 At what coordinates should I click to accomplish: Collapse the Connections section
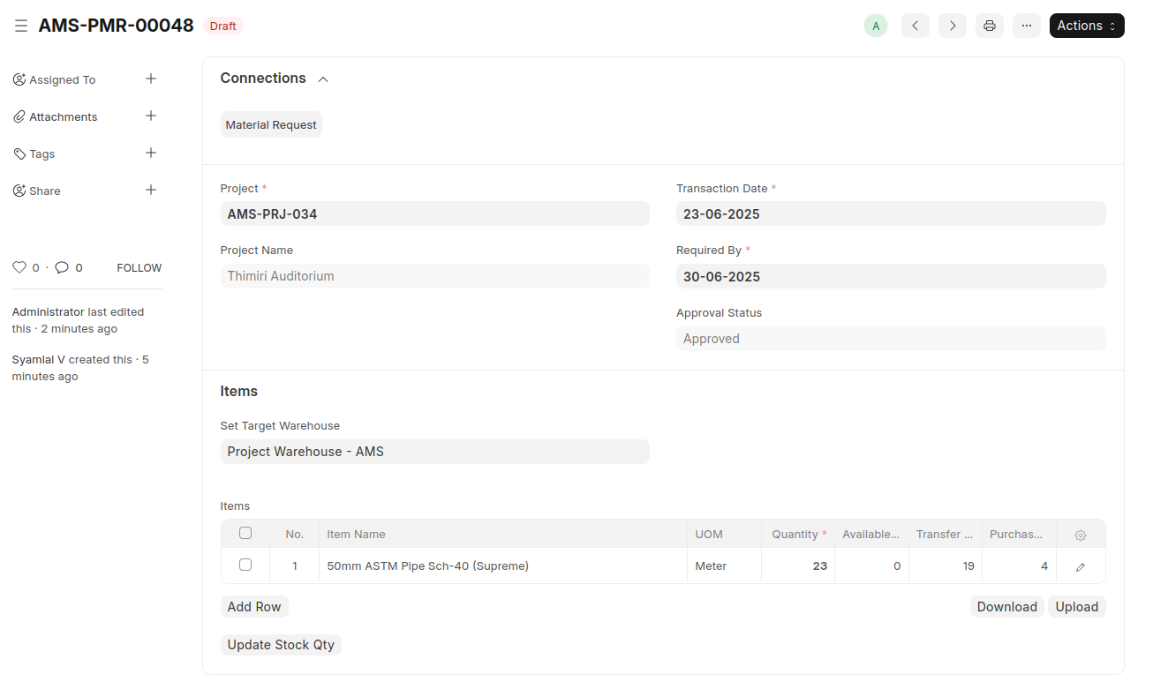point(323,79)
